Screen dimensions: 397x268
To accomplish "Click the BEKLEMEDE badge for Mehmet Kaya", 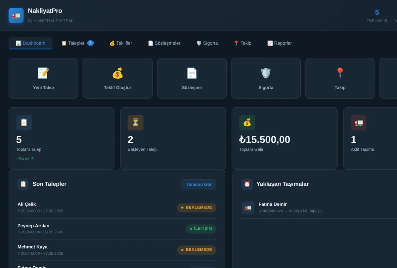I will tap(197, 250).
